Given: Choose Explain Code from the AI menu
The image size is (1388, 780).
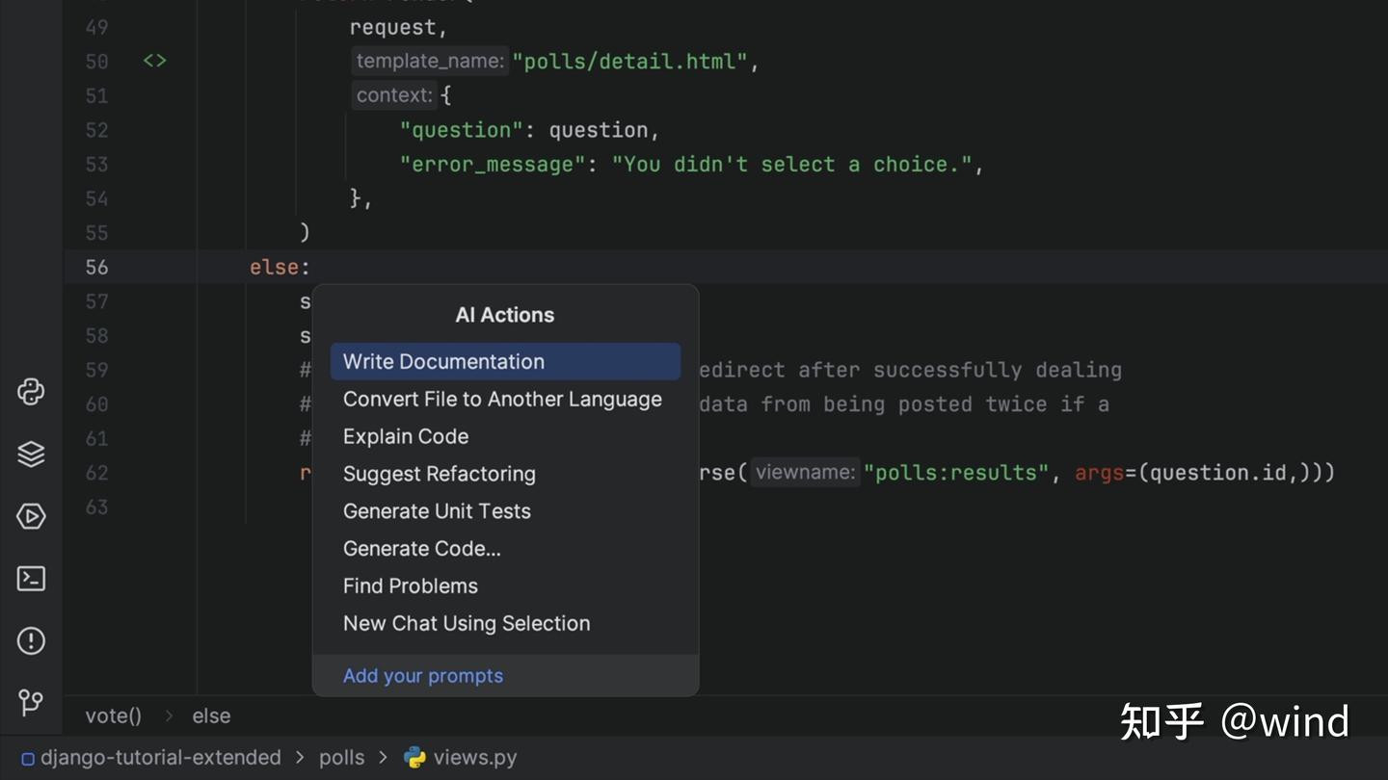Looking at the screenshot, I should 405,436.
